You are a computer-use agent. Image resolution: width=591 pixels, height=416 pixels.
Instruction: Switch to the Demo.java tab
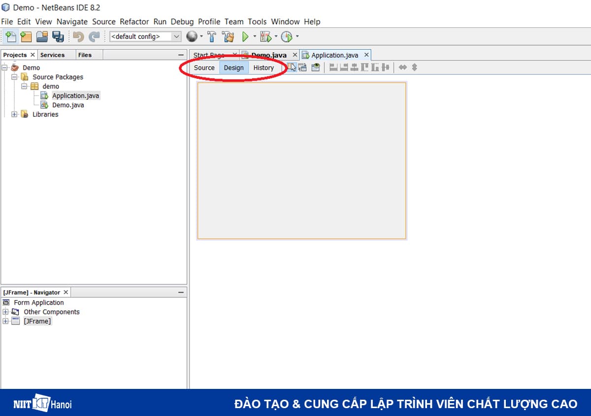pyautogui.click(x=268, y=55)
